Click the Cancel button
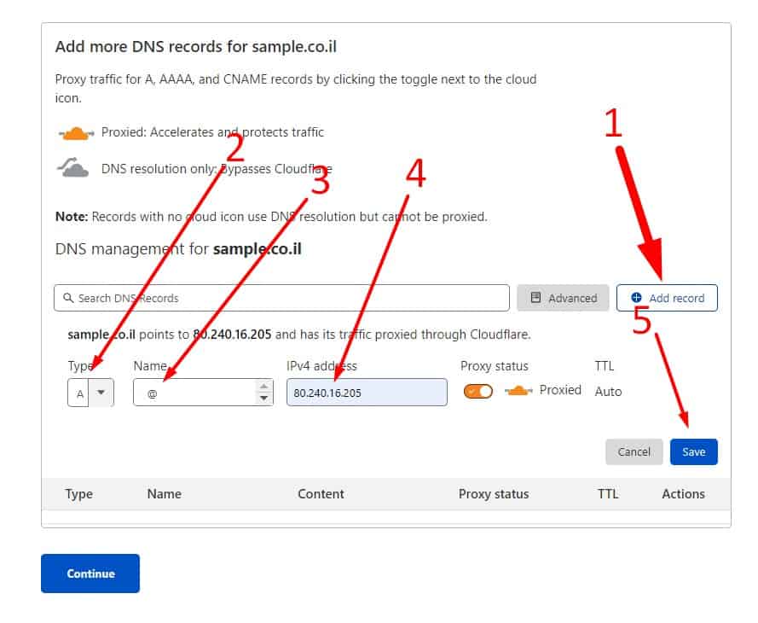This screenshot has height=623, width=758. pos(634,451)
